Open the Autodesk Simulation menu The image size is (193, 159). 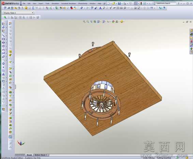69,3
